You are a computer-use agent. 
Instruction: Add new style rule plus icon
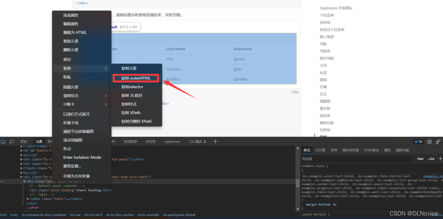440,158
